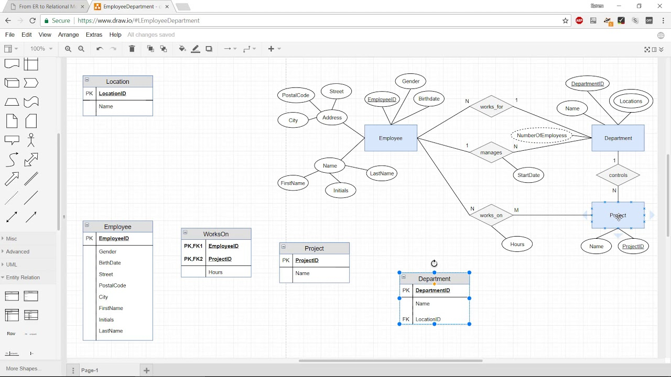Collapse the Project table toggle
The height and width of the screenshot is (377, 671).
[x=284, y=247]
